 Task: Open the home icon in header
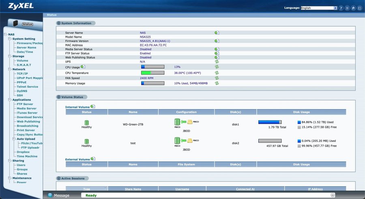tap(353, 8)
